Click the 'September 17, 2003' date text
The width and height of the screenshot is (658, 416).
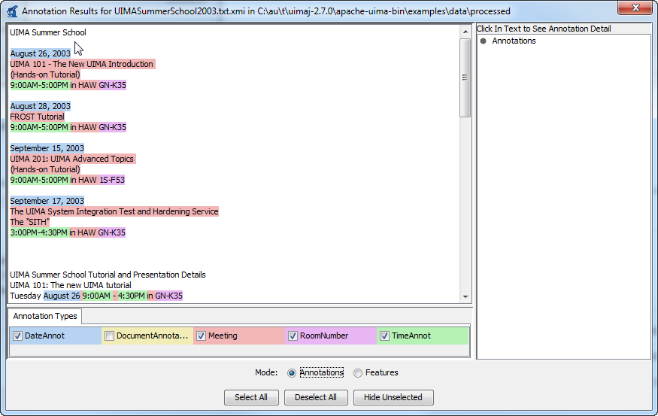click(47, 201)
